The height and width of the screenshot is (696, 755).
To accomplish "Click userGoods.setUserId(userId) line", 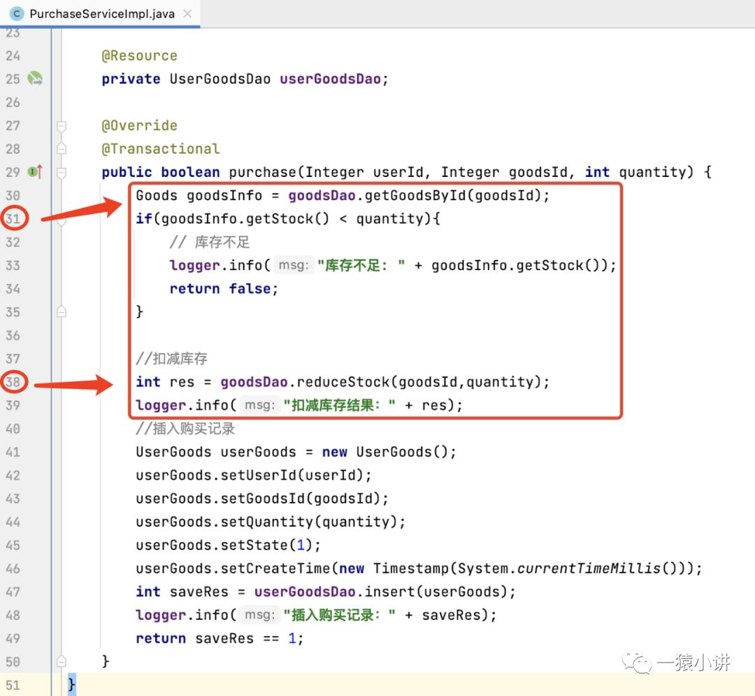I will tap(254, 475).
